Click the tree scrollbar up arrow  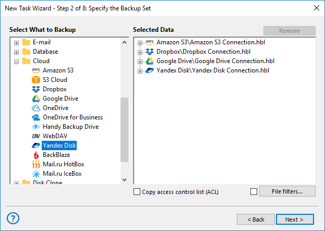tap(124, 42)
